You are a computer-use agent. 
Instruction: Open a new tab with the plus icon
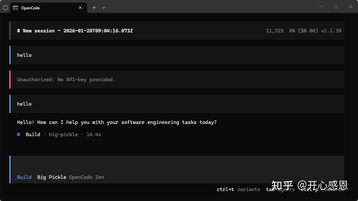[94, 7]
